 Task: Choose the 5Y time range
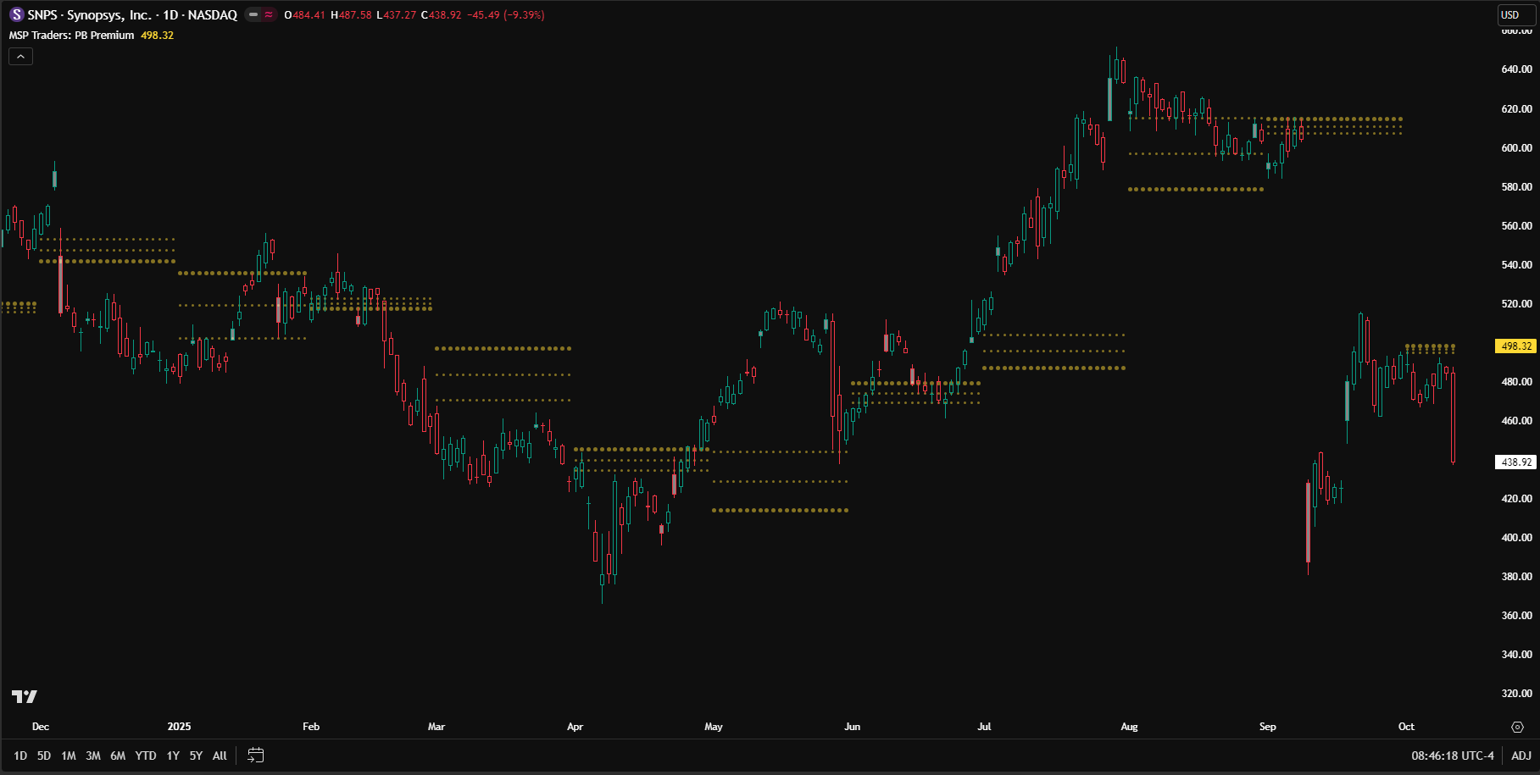tap(196, 756)
